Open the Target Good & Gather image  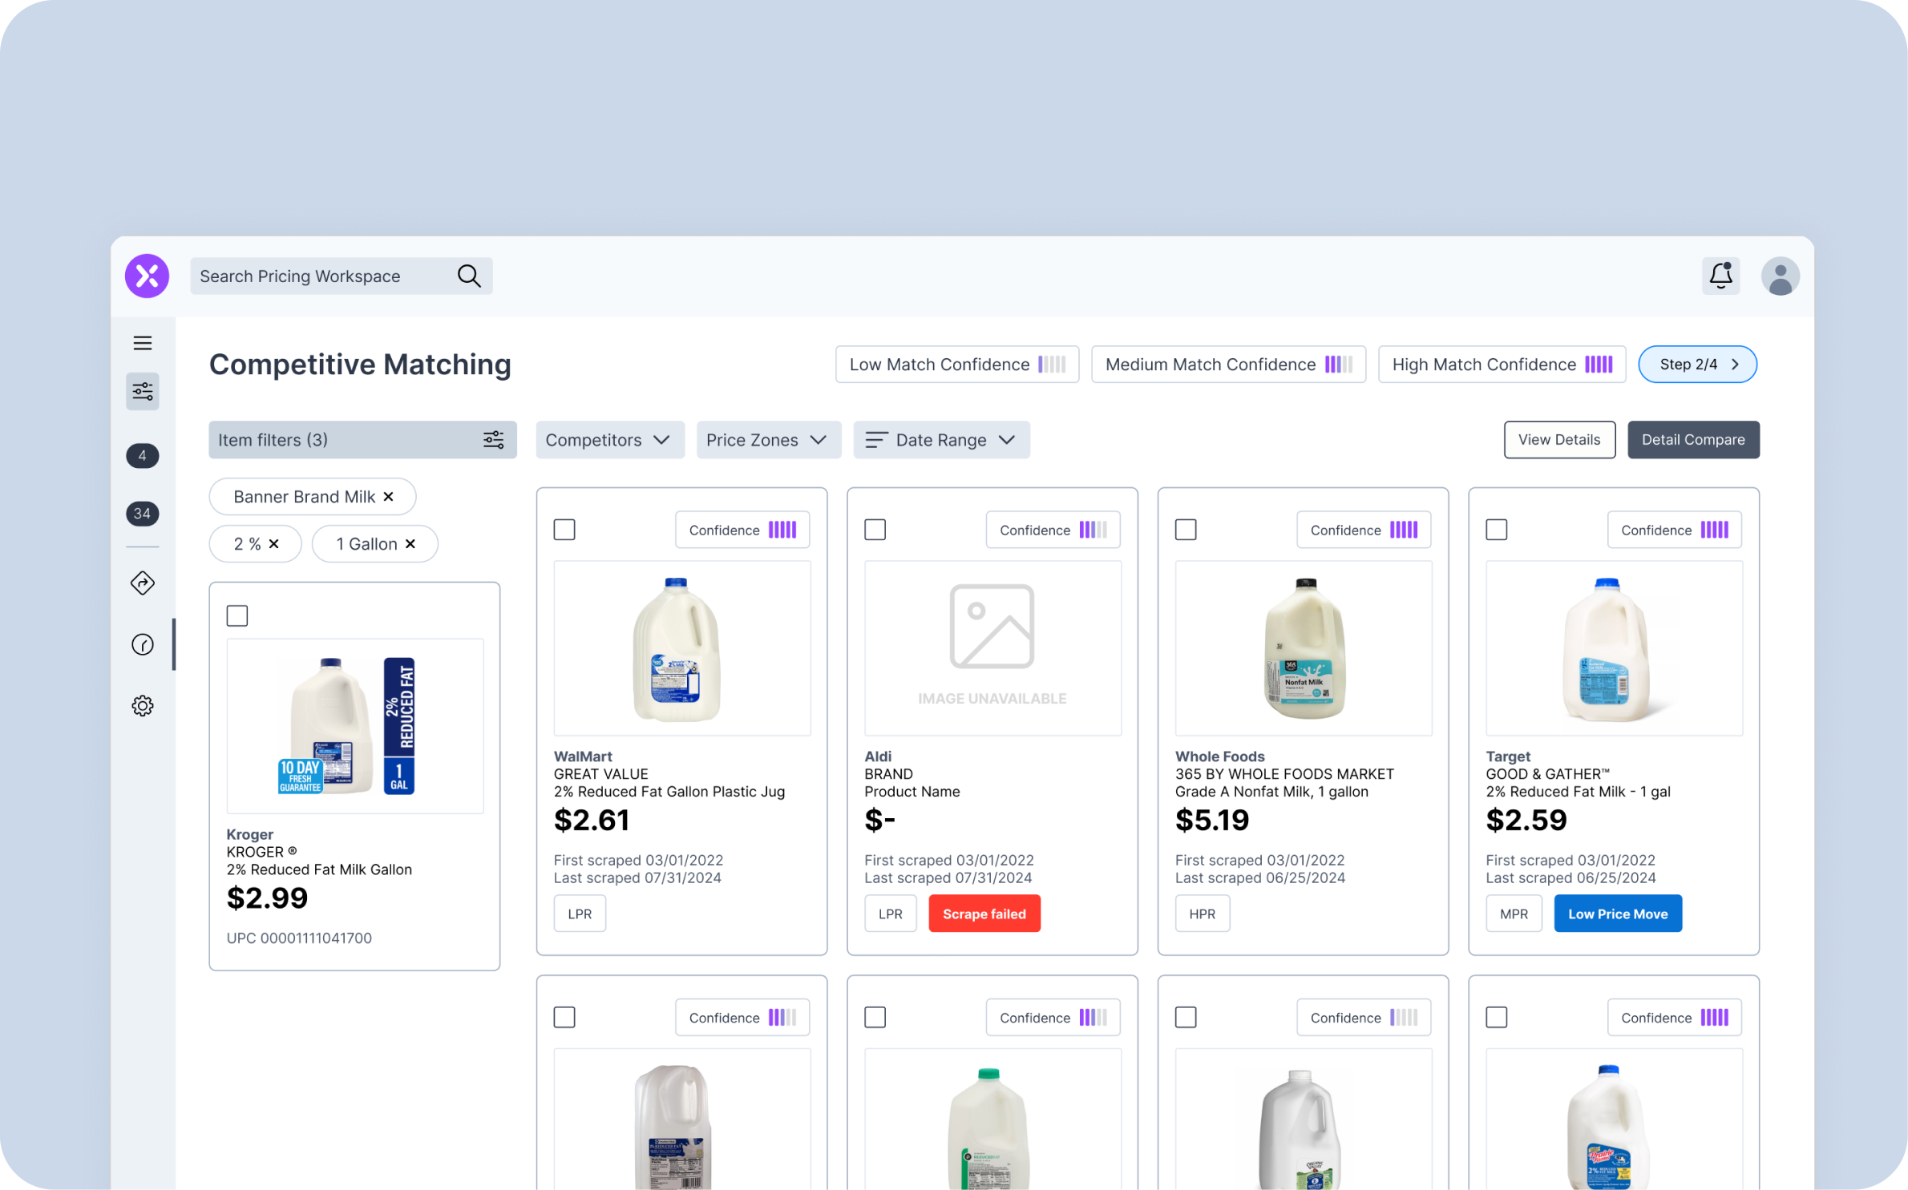pyautogui.click(x=1614, y=647)
